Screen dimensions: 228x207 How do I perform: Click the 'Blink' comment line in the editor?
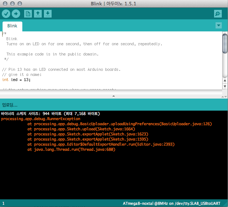coord(12,39)
